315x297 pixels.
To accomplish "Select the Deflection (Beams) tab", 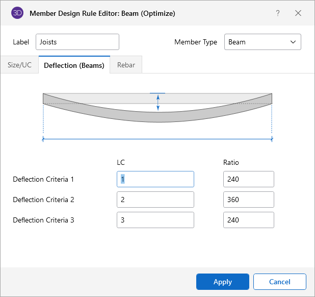I will pos(74,65).
